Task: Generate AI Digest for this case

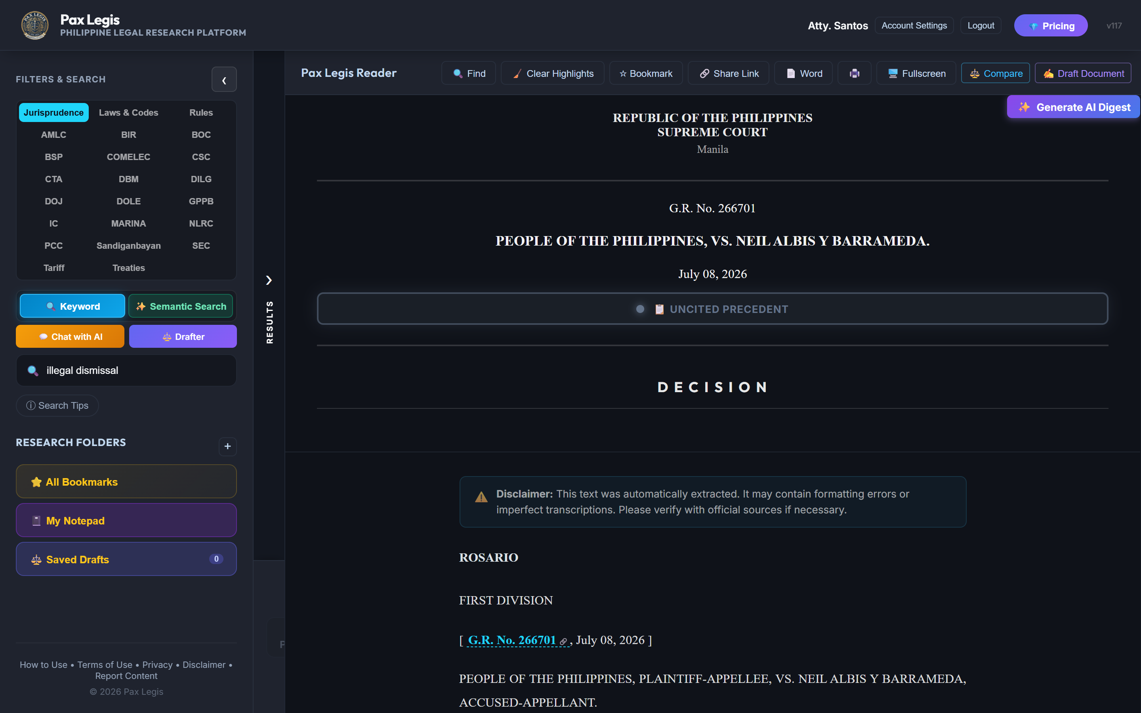Action: [1073, 107]
